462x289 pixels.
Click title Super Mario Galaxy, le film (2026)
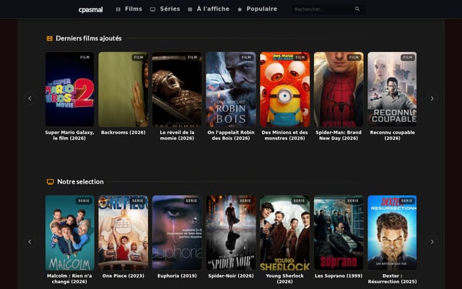(x=69, y=135)
